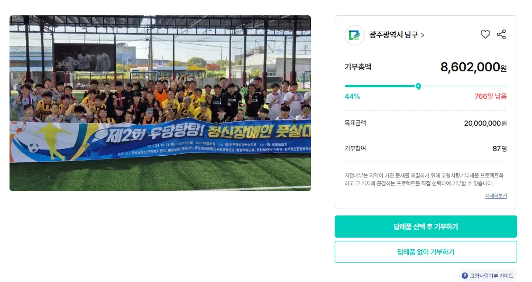Click the question mark guide icon

pos(465,276)
